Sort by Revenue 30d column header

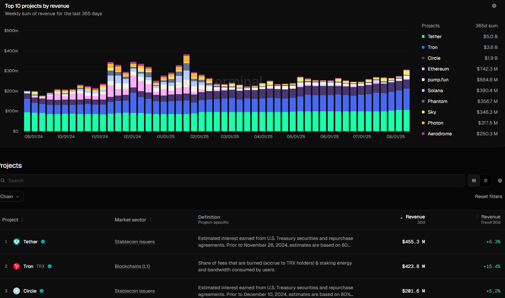point(415,217)
